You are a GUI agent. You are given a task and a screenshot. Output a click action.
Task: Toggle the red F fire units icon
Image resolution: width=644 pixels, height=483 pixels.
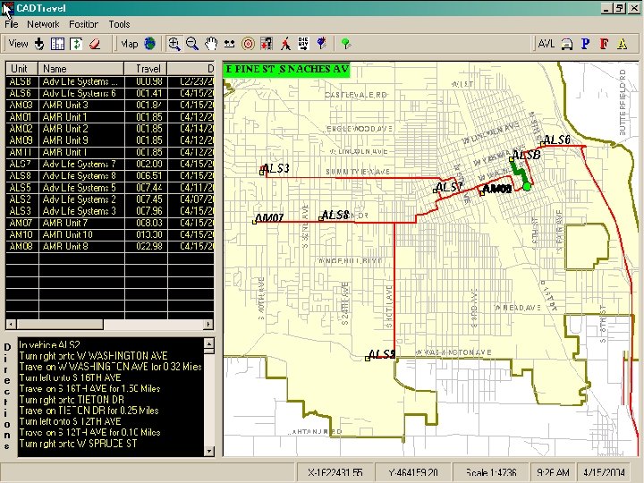click(x=604, y=44)
